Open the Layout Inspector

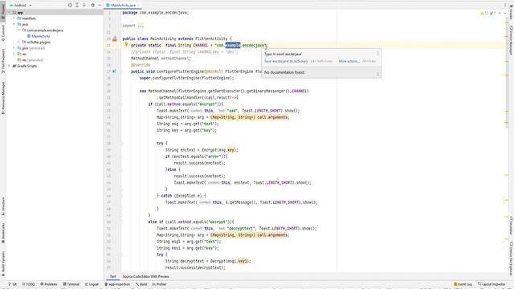pos(492,284)
